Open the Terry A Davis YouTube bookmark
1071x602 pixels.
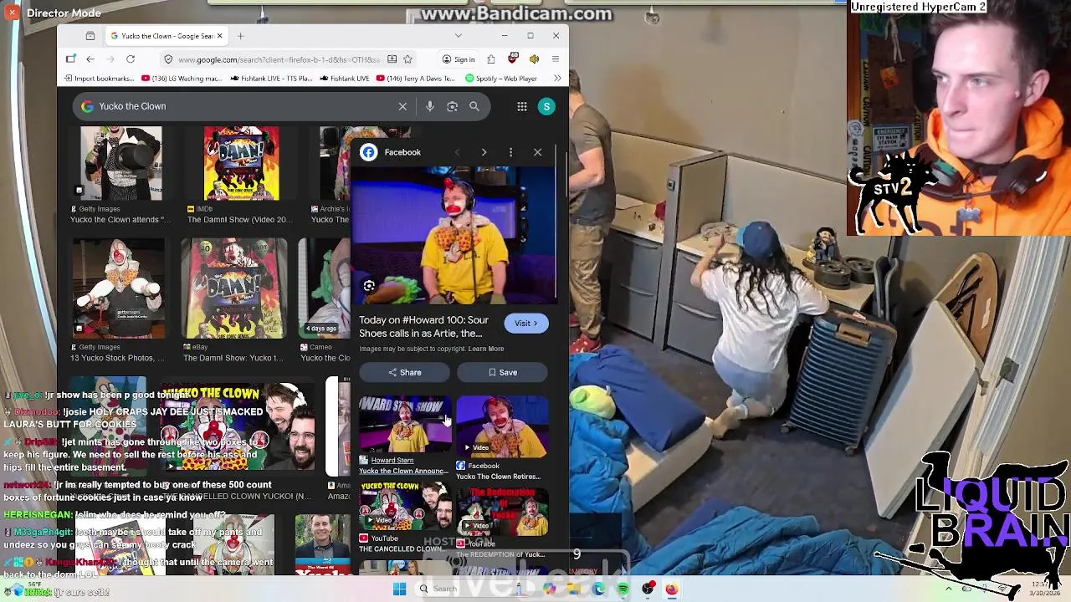(x=415, y=79)
